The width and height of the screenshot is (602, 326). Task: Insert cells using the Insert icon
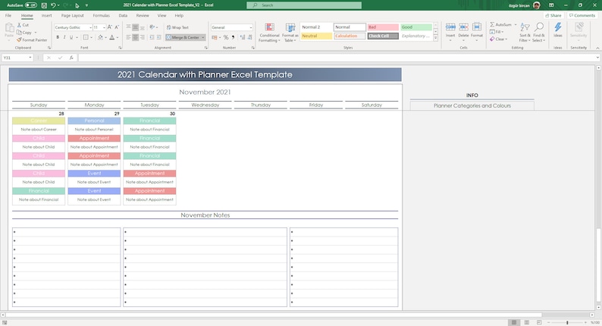[450, 27]
